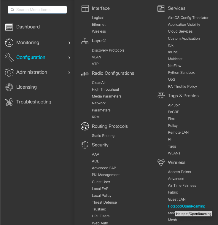This screenshot has width=218, height=225.
Task: Click the Troubleshooting tools icon
Action: pos(9,102)
